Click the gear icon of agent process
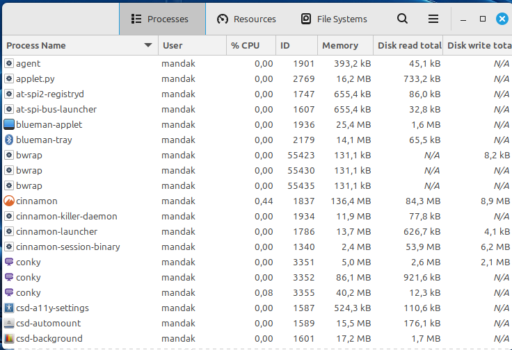This screenshot has height=350, width=512. [9, 63]
